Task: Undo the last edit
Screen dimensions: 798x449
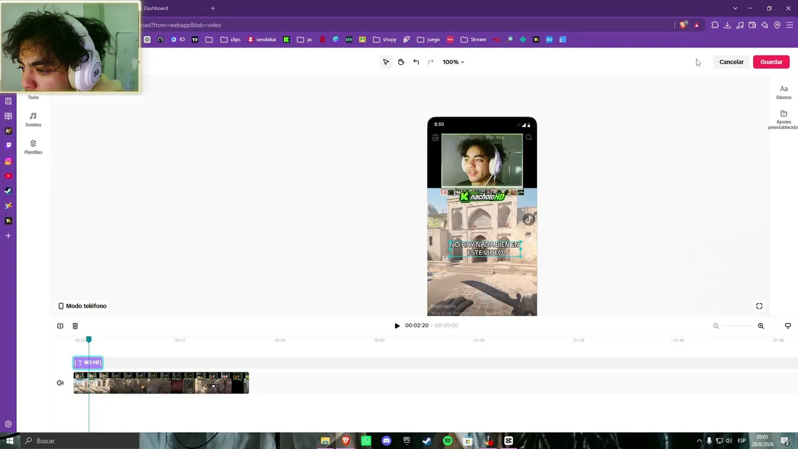Action: [416, 62]
